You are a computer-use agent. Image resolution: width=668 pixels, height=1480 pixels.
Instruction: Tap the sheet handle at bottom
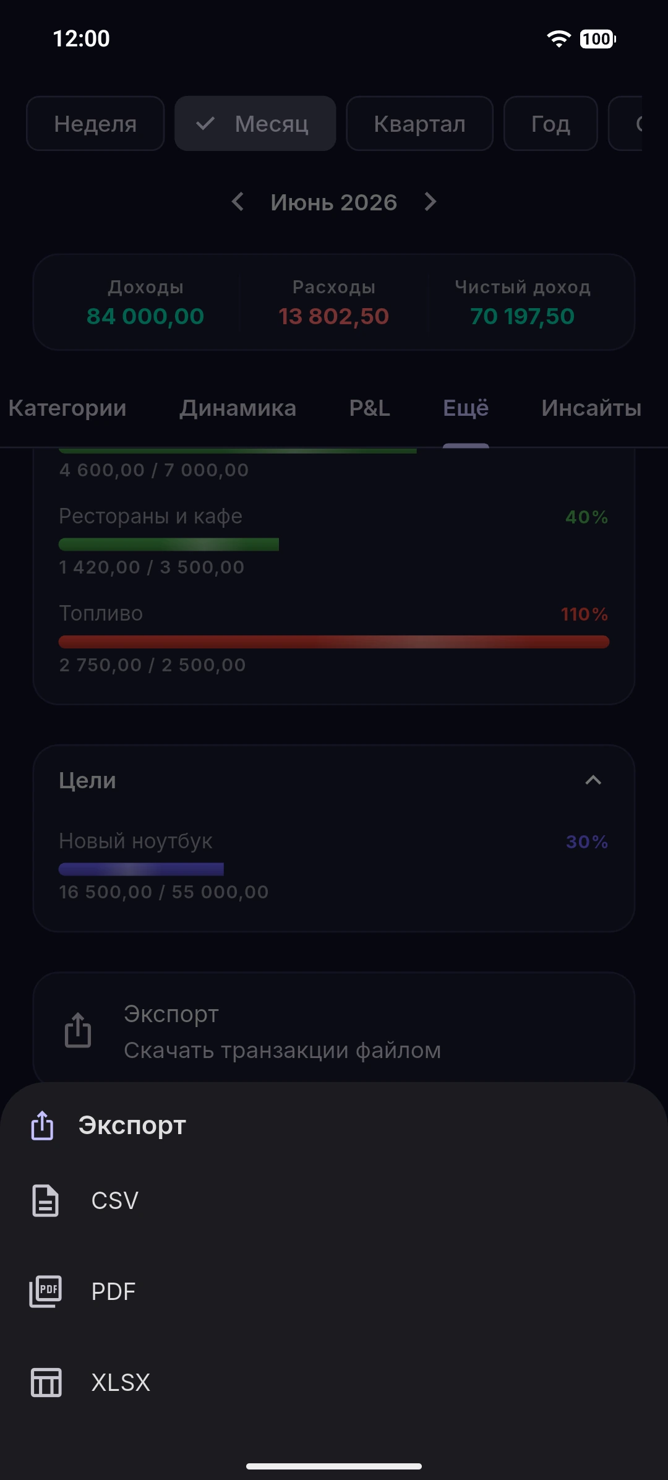point(334,1466)
